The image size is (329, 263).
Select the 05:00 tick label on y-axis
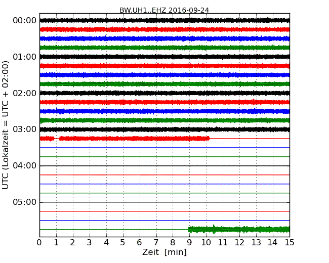(x=24, y=202)
